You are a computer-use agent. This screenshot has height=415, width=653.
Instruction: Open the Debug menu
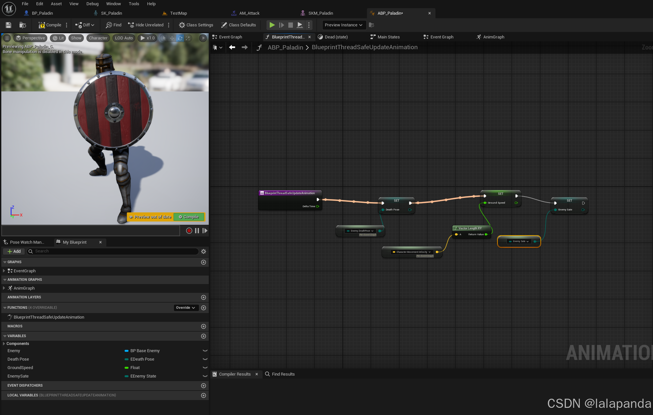click(92, 4)
